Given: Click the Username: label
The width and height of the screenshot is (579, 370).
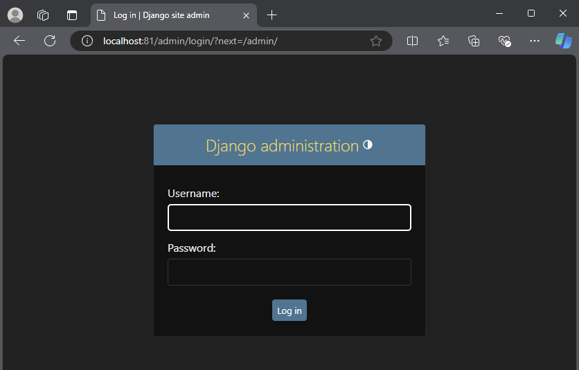Looking at the screenshot, I should pyautogui.click(x=193, y=194).
